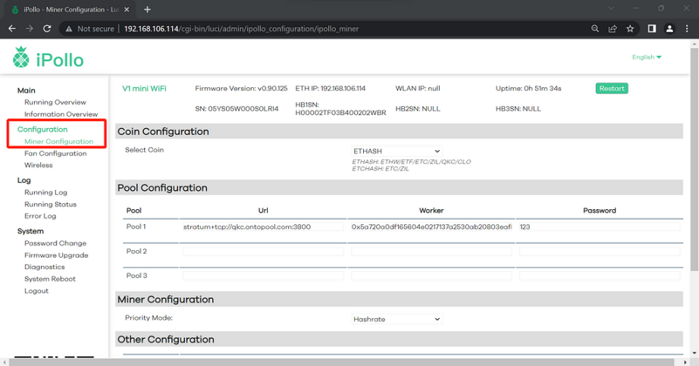699x366 pixels.
Task: Click the address bar URL
Action: click(241, 29)
